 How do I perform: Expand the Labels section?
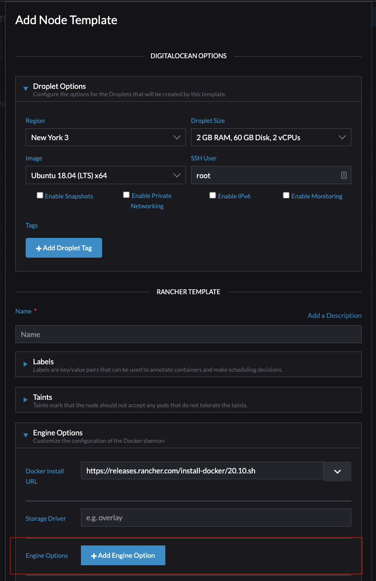point(26,364)
